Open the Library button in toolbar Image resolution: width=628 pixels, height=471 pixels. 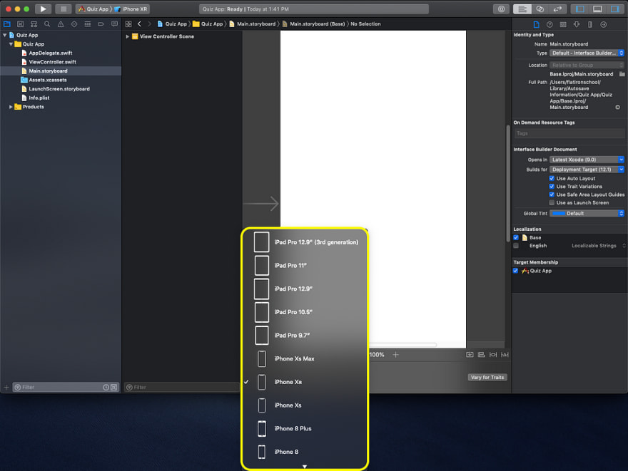501,9
